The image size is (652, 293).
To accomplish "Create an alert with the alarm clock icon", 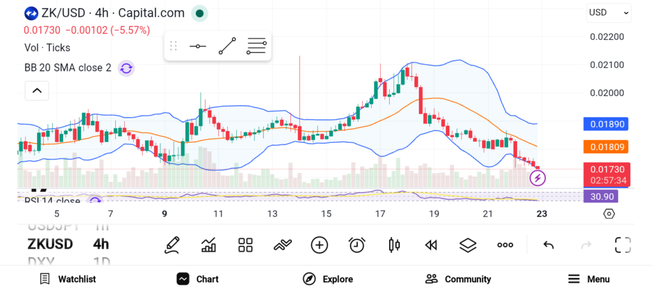I will [x=357, y=245].
